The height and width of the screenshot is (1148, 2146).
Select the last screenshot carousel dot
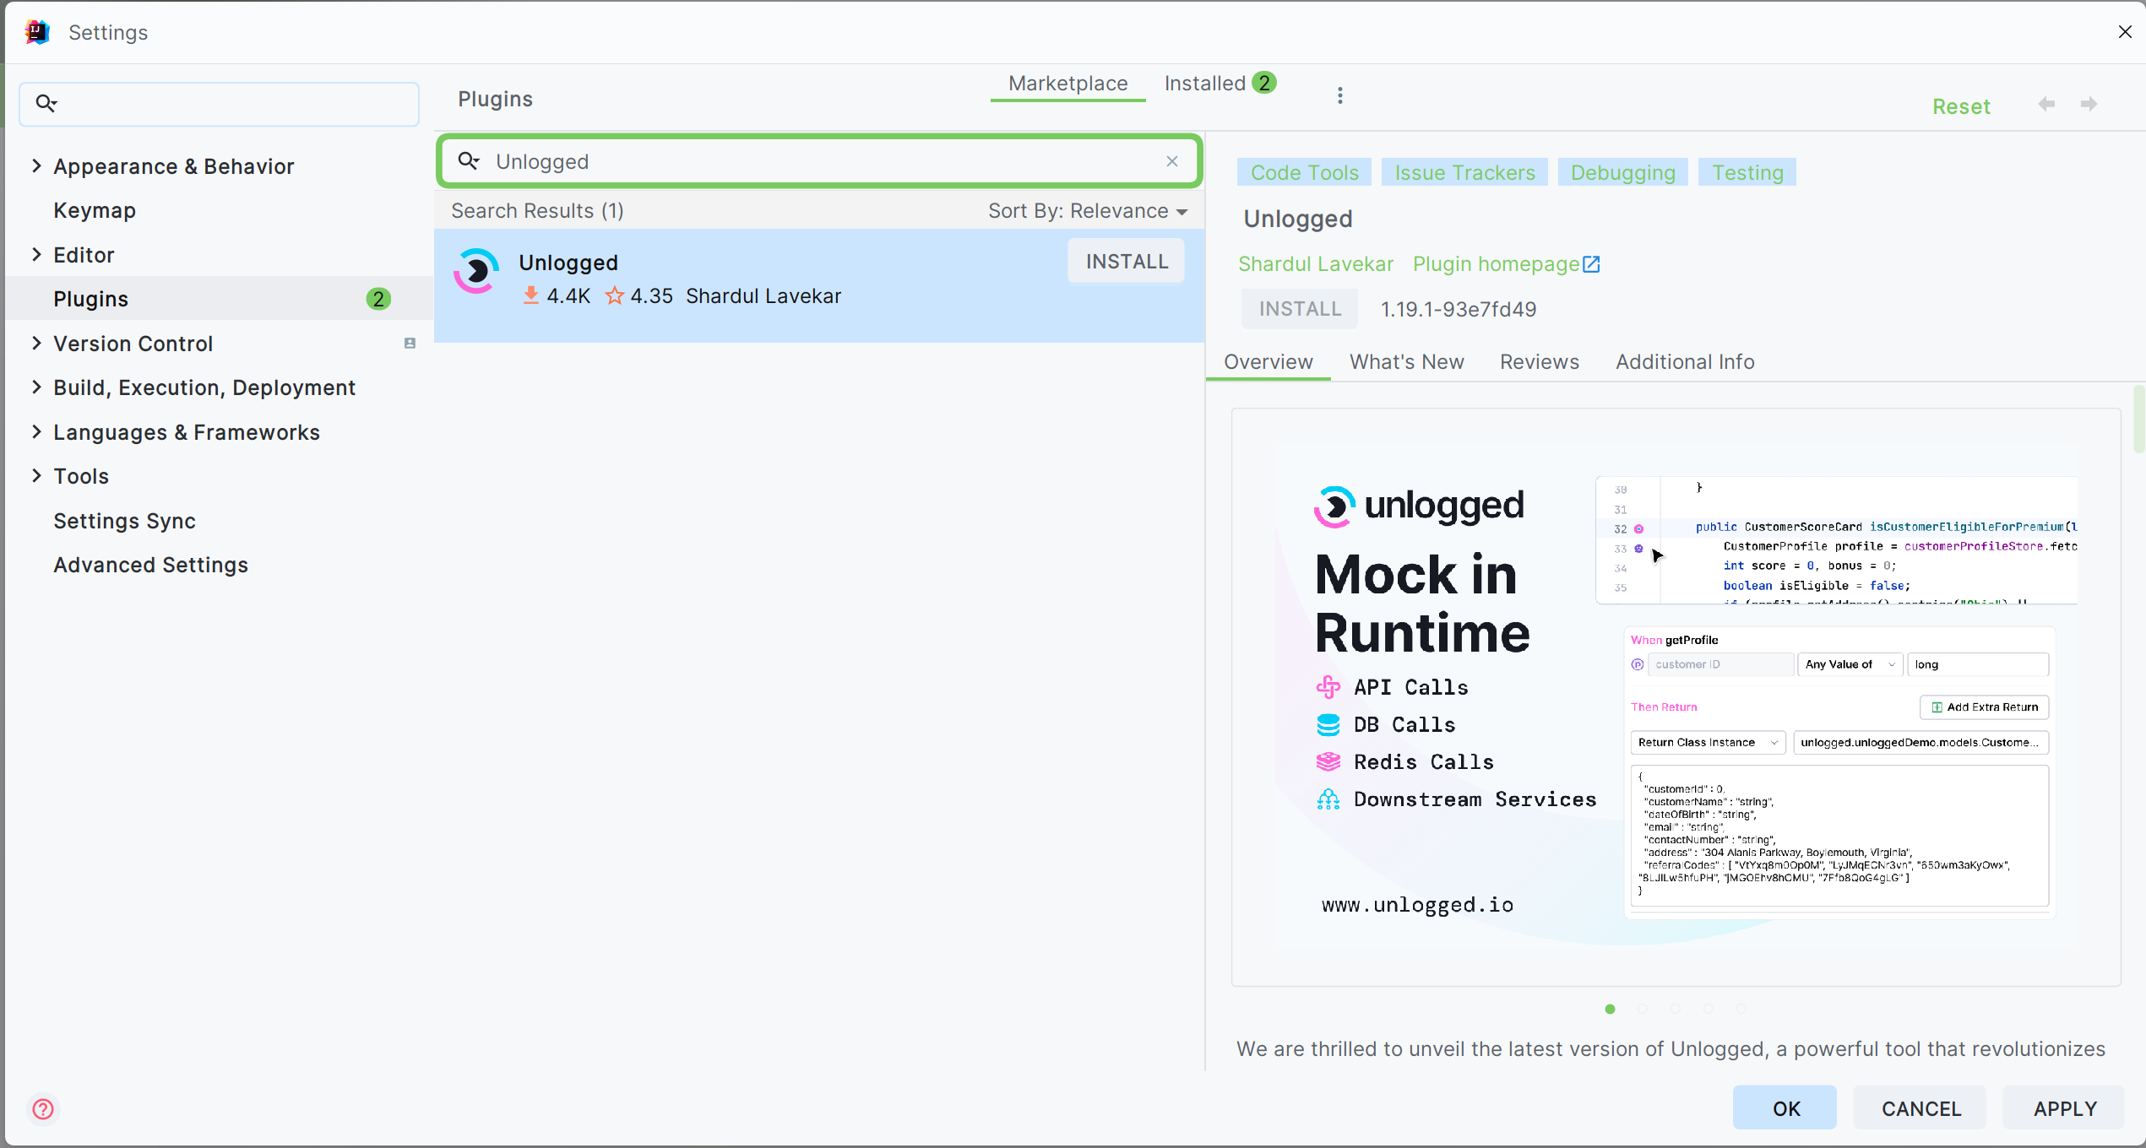pos(1741,1009)
